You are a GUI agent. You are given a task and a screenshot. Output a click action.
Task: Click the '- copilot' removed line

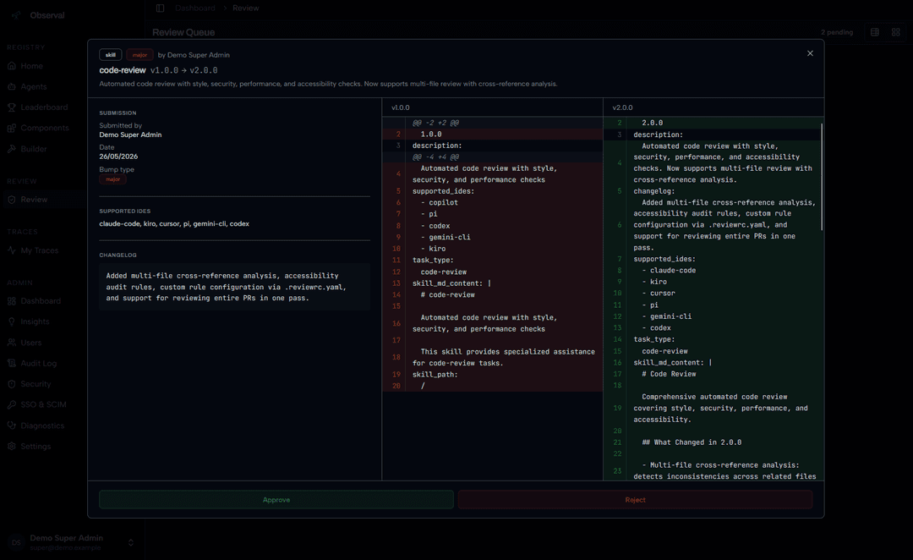click(x=440, y=203)
